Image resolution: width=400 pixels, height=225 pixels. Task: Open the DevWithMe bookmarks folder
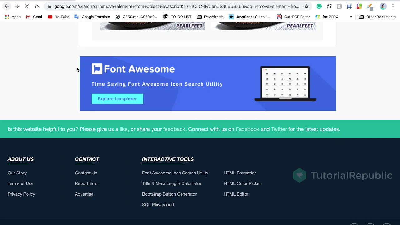210,17
